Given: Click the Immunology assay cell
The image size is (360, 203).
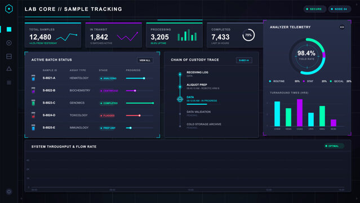Looking at the screenshot, I should pos(79,127).
